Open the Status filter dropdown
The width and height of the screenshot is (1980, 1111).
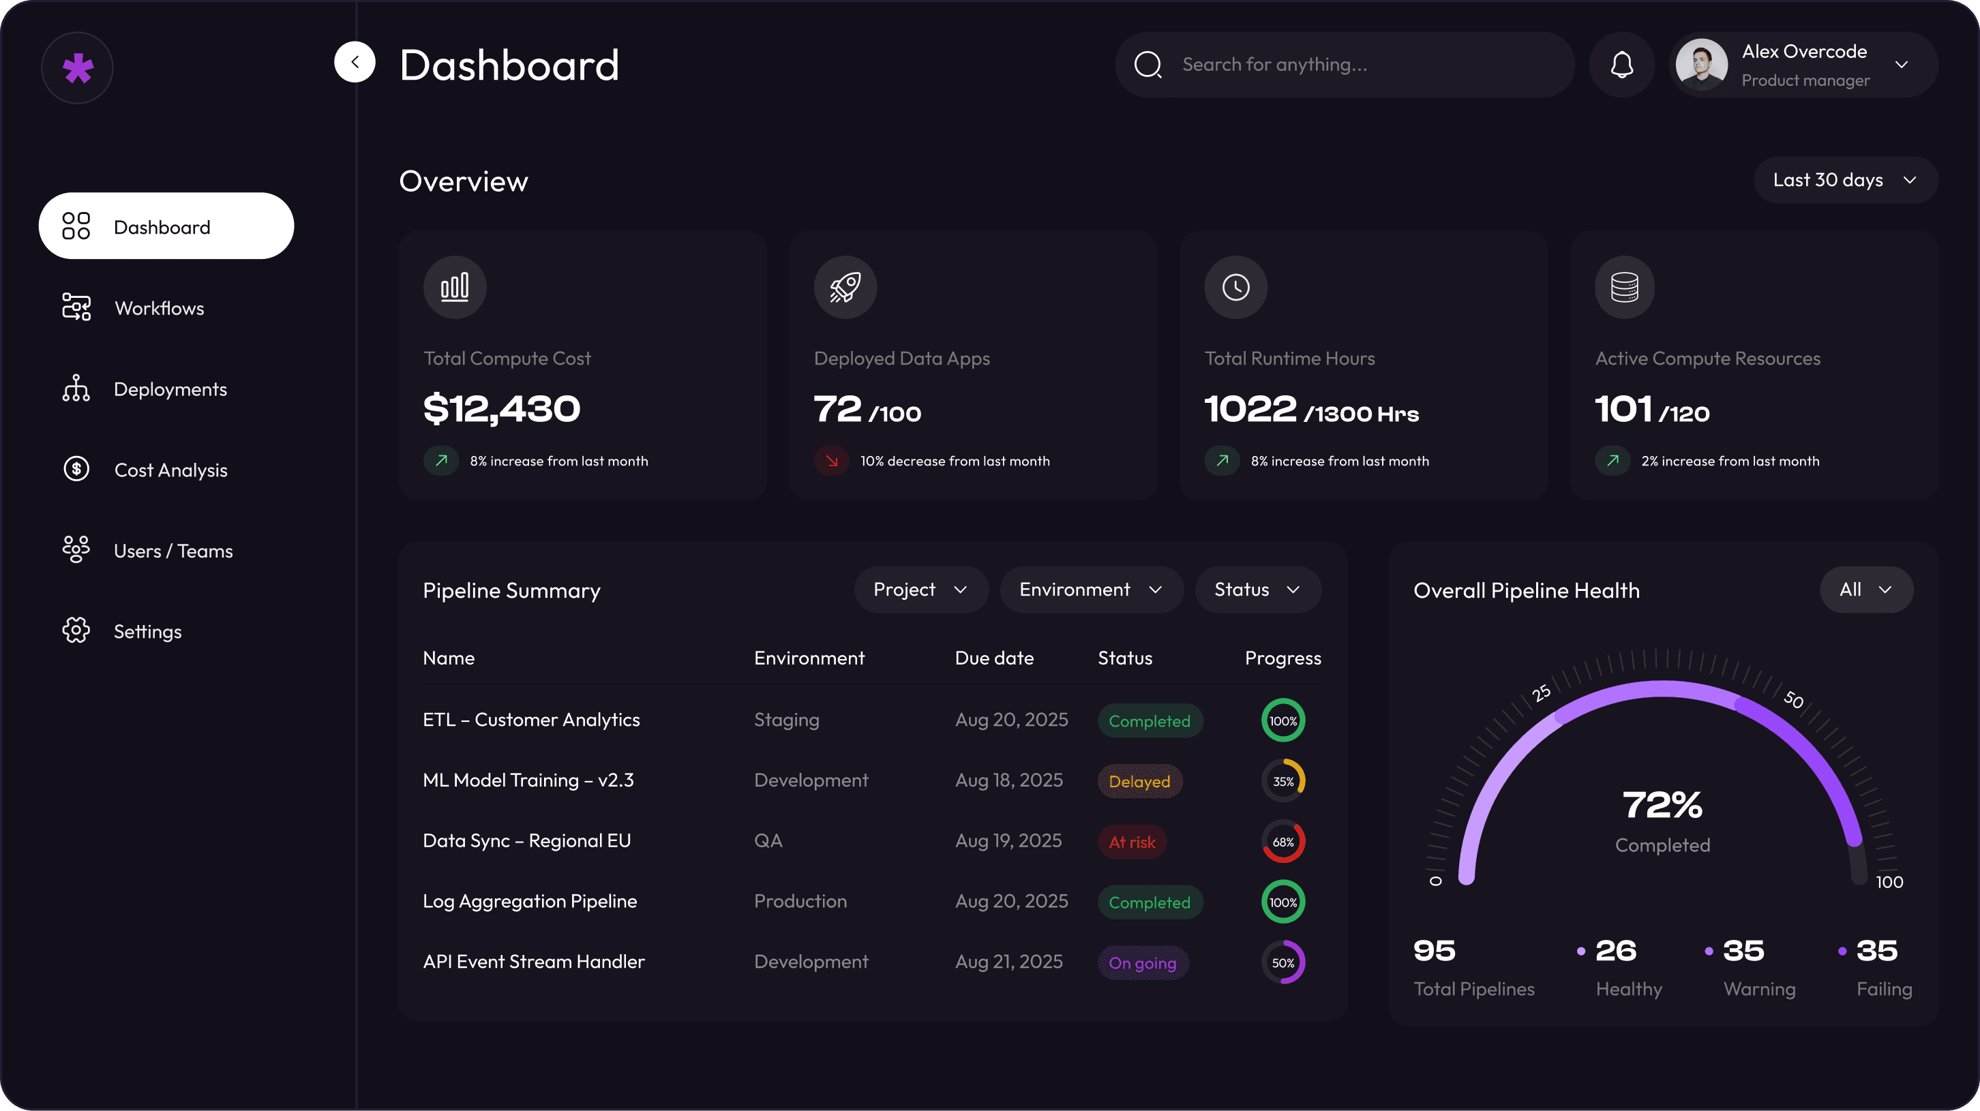[x=1256, y=590]
